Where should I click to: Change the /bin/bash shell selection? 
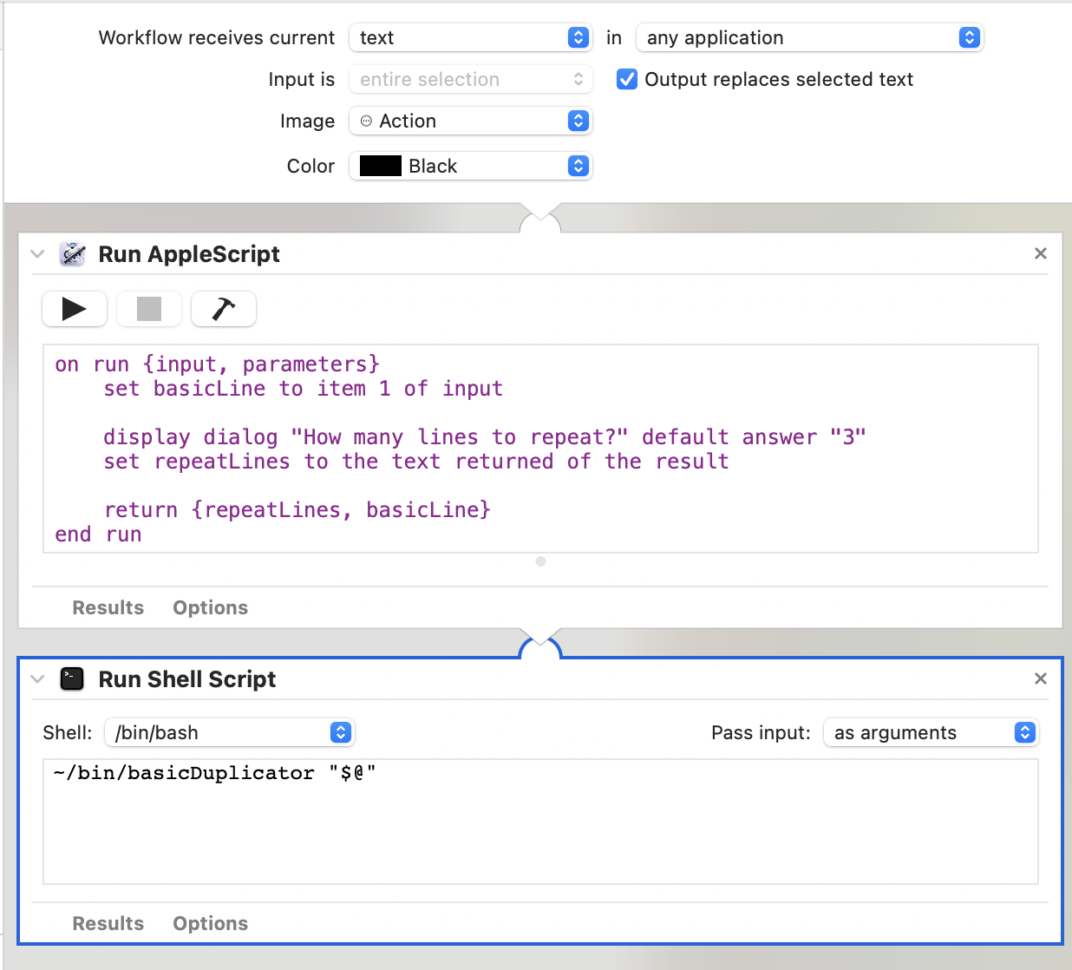[x=230, y=733]
